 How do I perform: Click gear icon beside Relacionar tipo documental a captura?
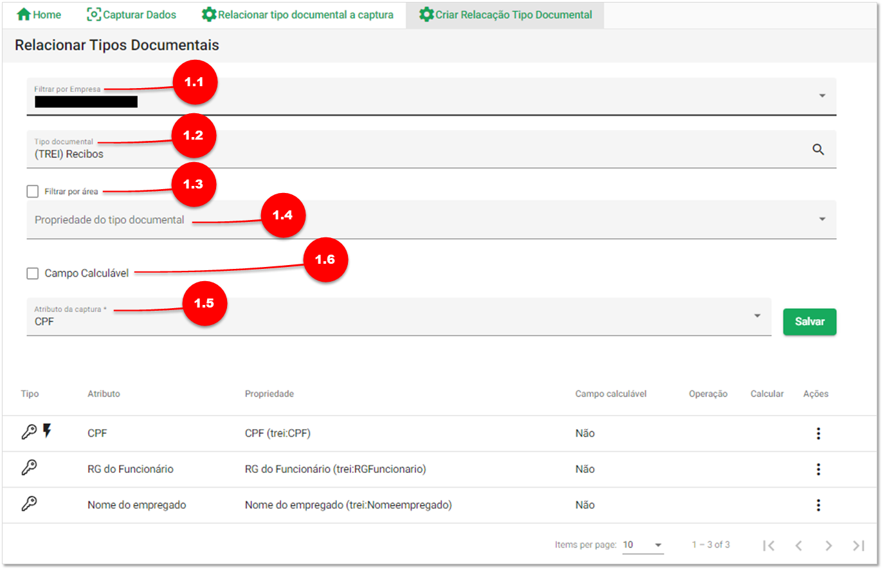tap(208, 14)
